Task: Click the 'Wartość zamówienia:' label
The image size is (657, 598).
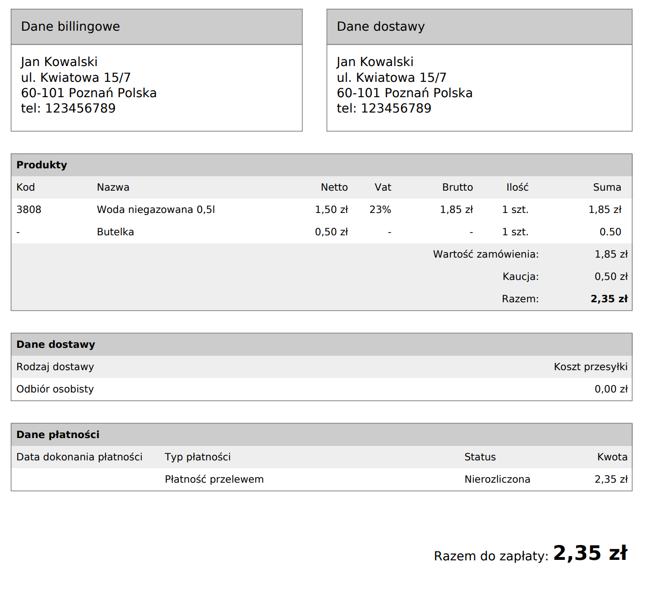Action: pyautogui.click(x=486, y=254)
